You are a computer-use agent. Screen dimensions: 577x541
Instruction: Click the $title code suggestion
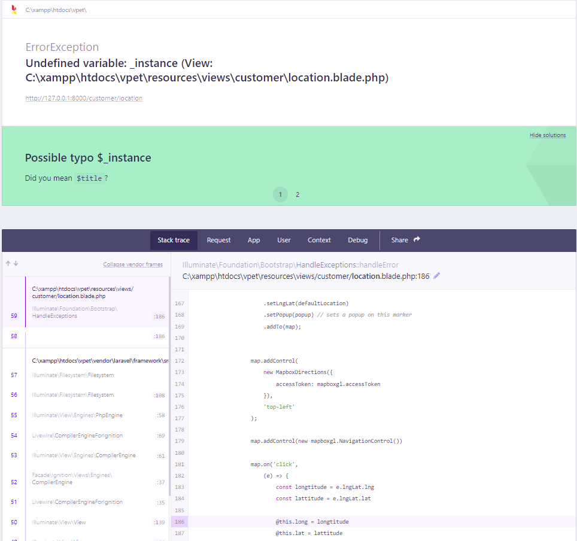click(89, 178)
